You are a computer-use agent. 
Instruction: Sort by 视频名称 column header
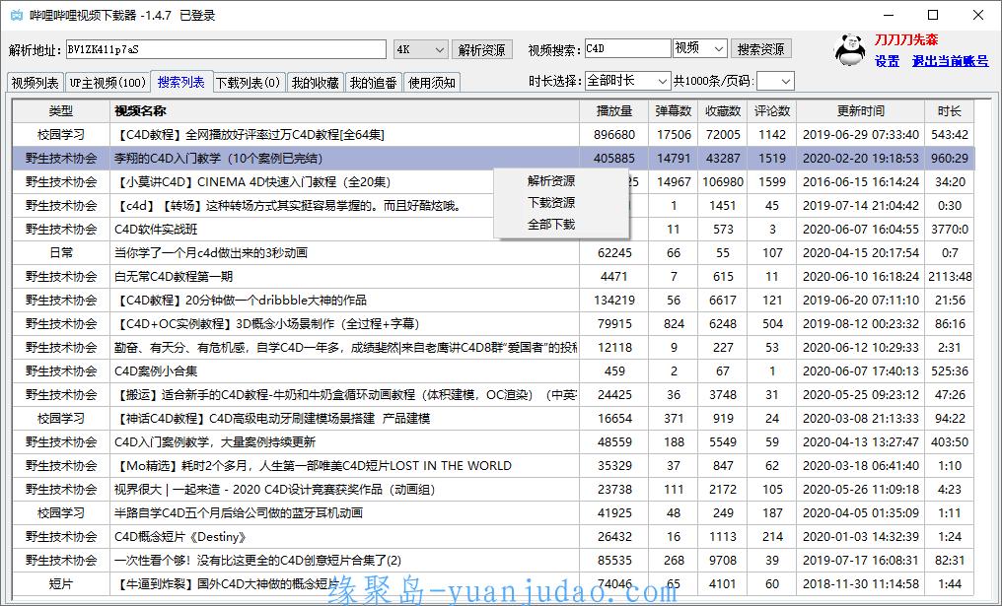click(344, 111)
